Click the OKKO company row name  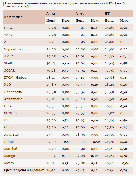pyautogui.click(x=9, y=28)
